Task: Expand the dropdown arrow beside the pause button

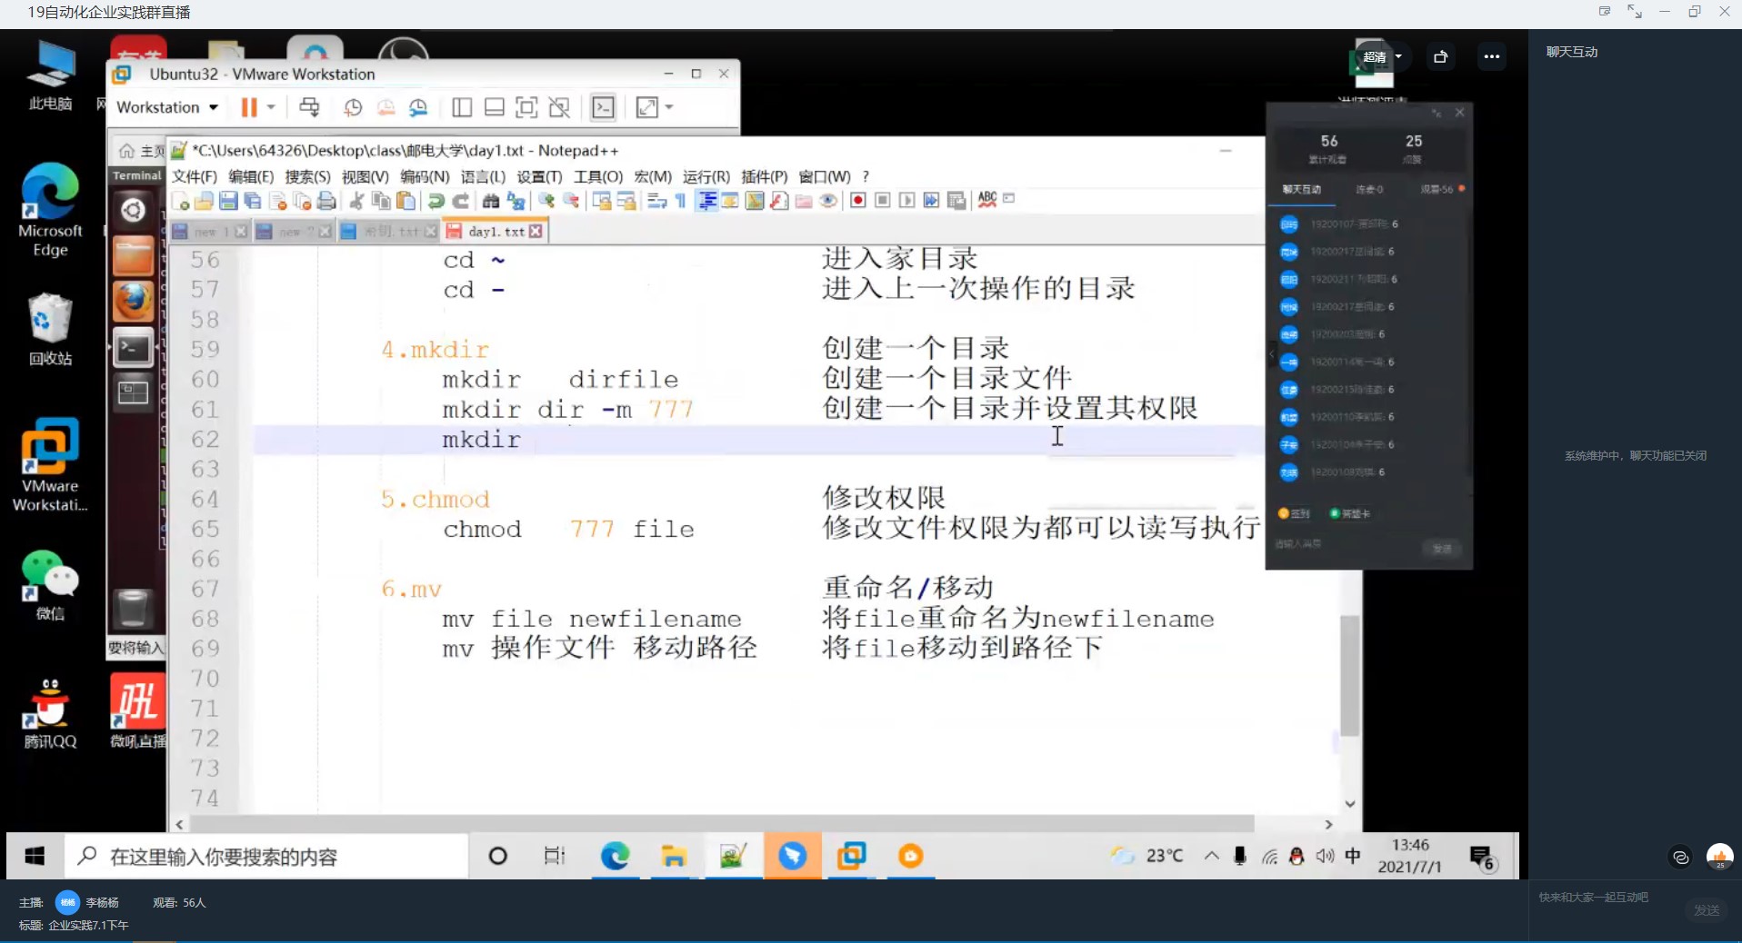Action: coord(271,107)
